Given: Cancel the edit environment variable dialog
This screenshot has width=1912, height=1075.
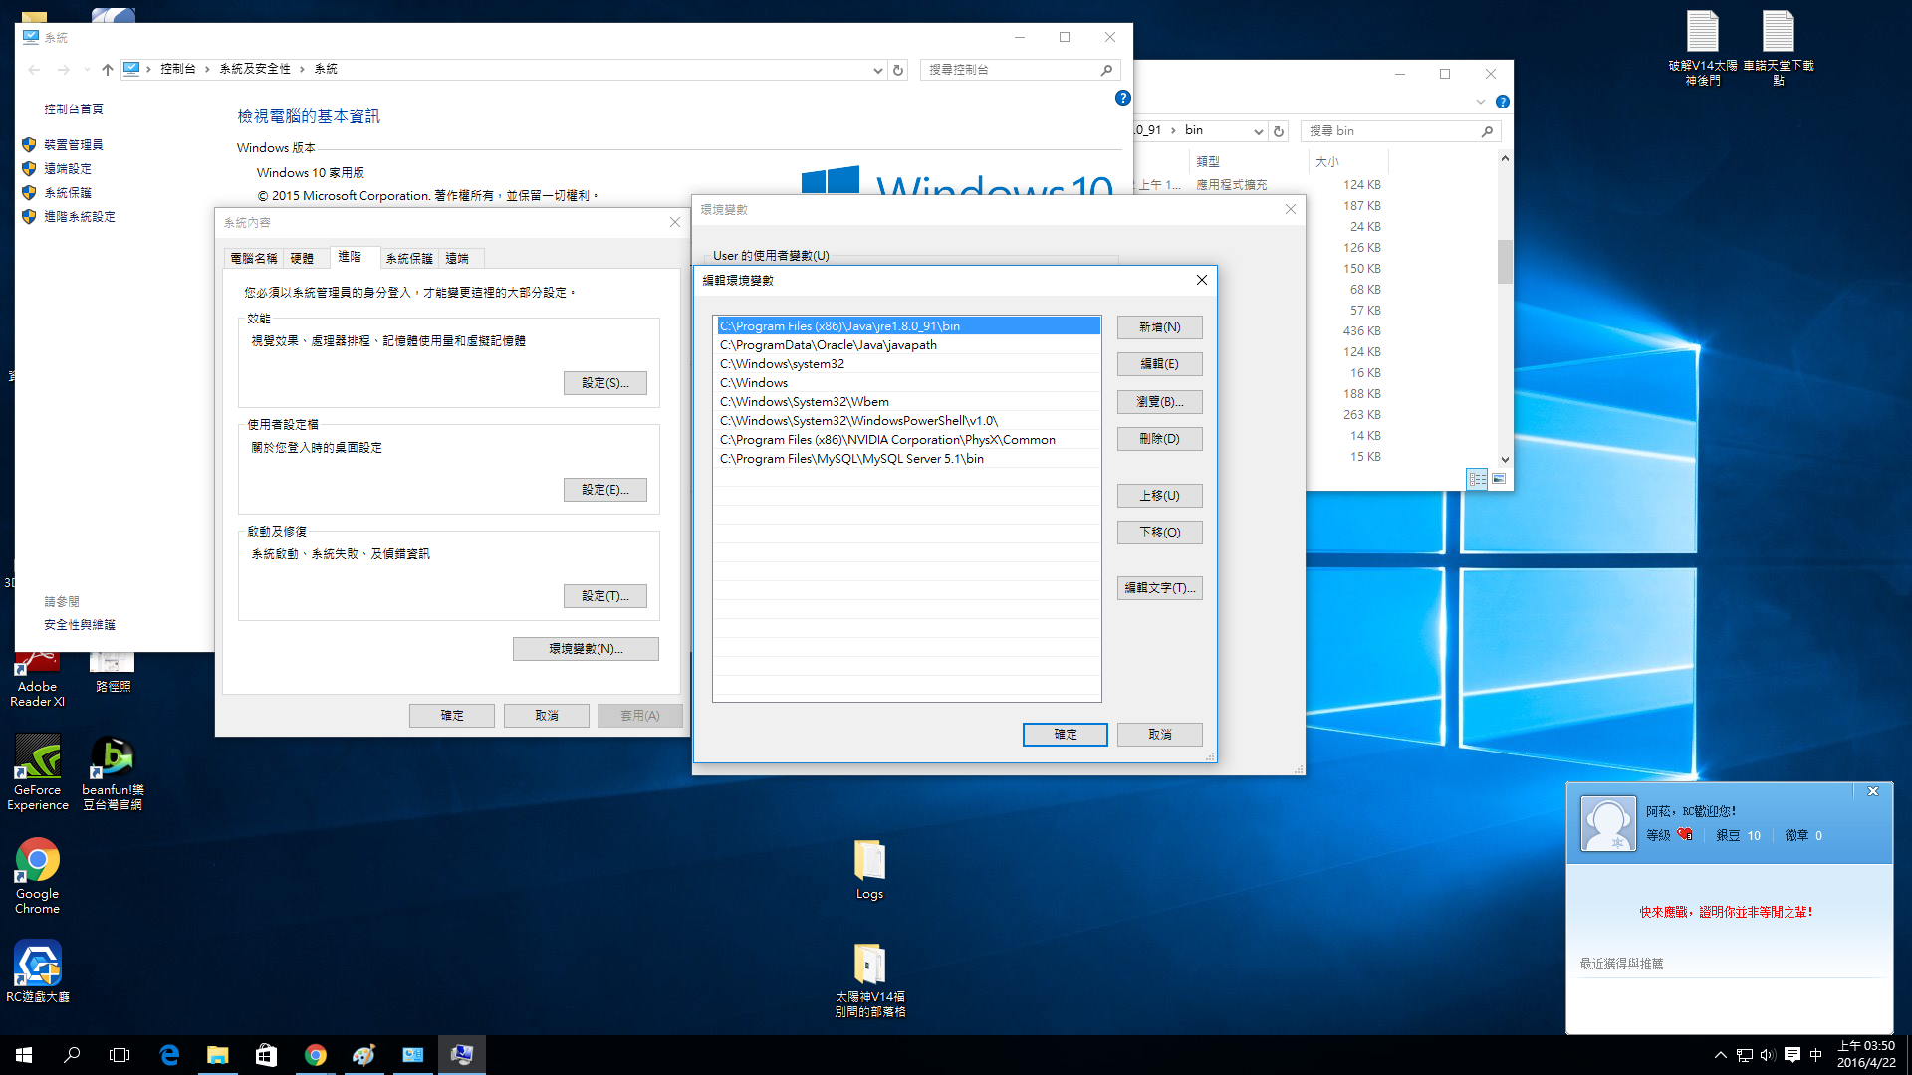Looking at the screenshot, I should 1159,735.
